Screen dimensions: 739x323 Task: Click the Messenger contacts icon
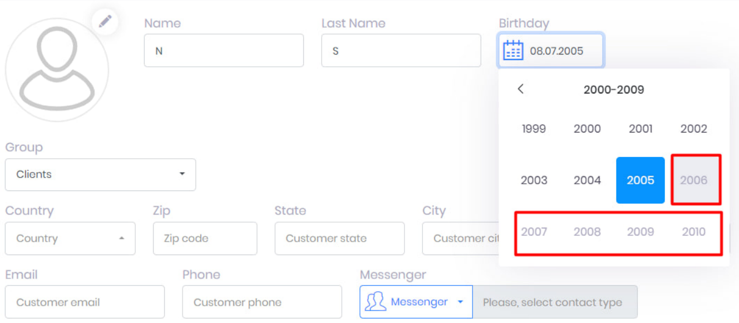coord(375,302)
